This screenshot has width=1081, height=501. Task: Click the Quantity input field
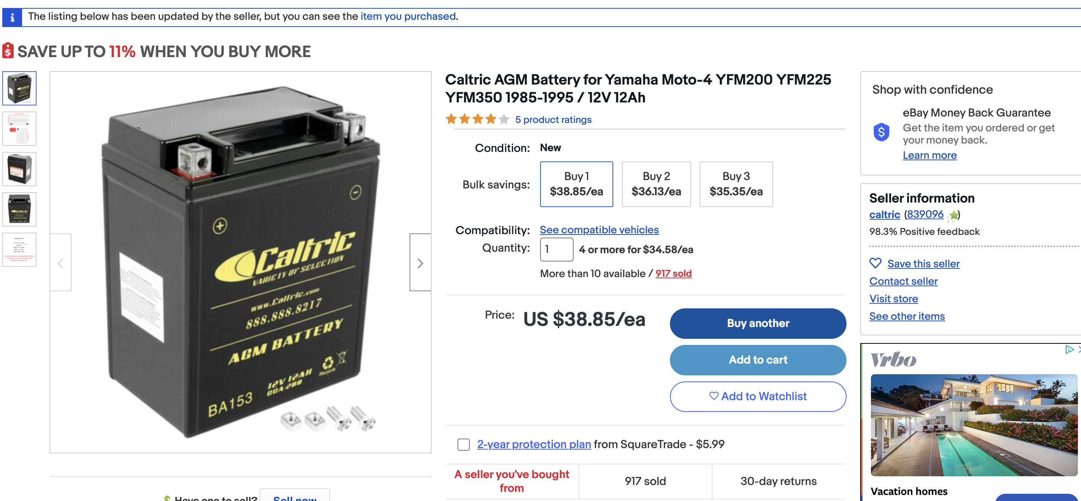pyautogui.click(x=556, y=249)
